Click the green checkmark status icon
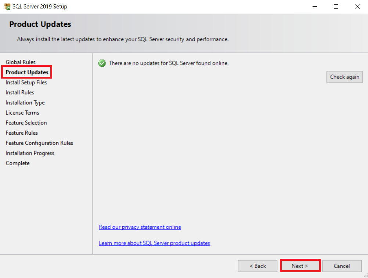The height and width of the screenshot is (278, 368). click(x=102, y=63)
